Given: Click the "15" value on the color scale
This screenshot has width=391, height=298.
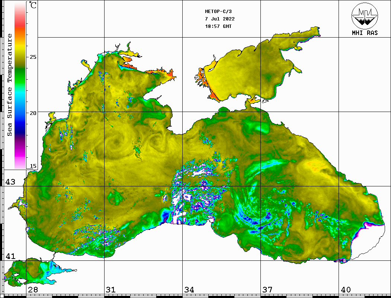Looking at the screenshot, I should tap(33, 166).
